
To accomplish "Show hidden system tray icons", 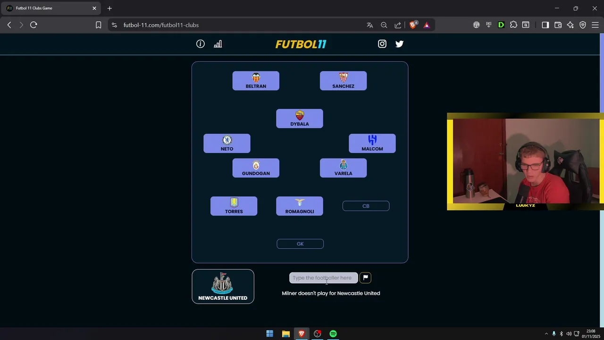I will (x=546, y=334).
